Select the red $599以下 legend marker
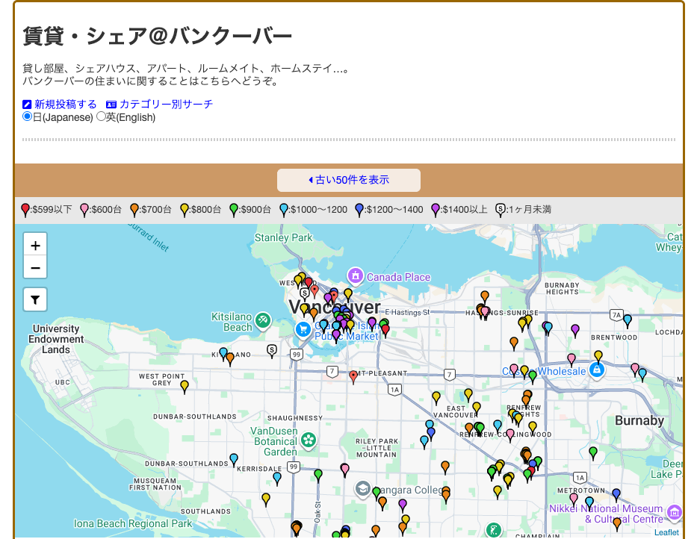The width and height of the screenshot is (697, 539). pos(24,210)
